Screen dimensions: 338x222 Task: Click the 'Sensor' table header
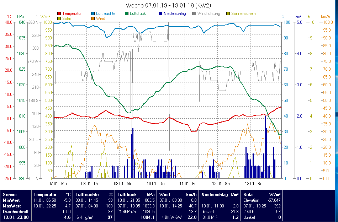point(10,194)
